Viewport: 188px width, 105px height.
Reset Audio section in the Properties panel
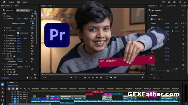click(183, 65)
